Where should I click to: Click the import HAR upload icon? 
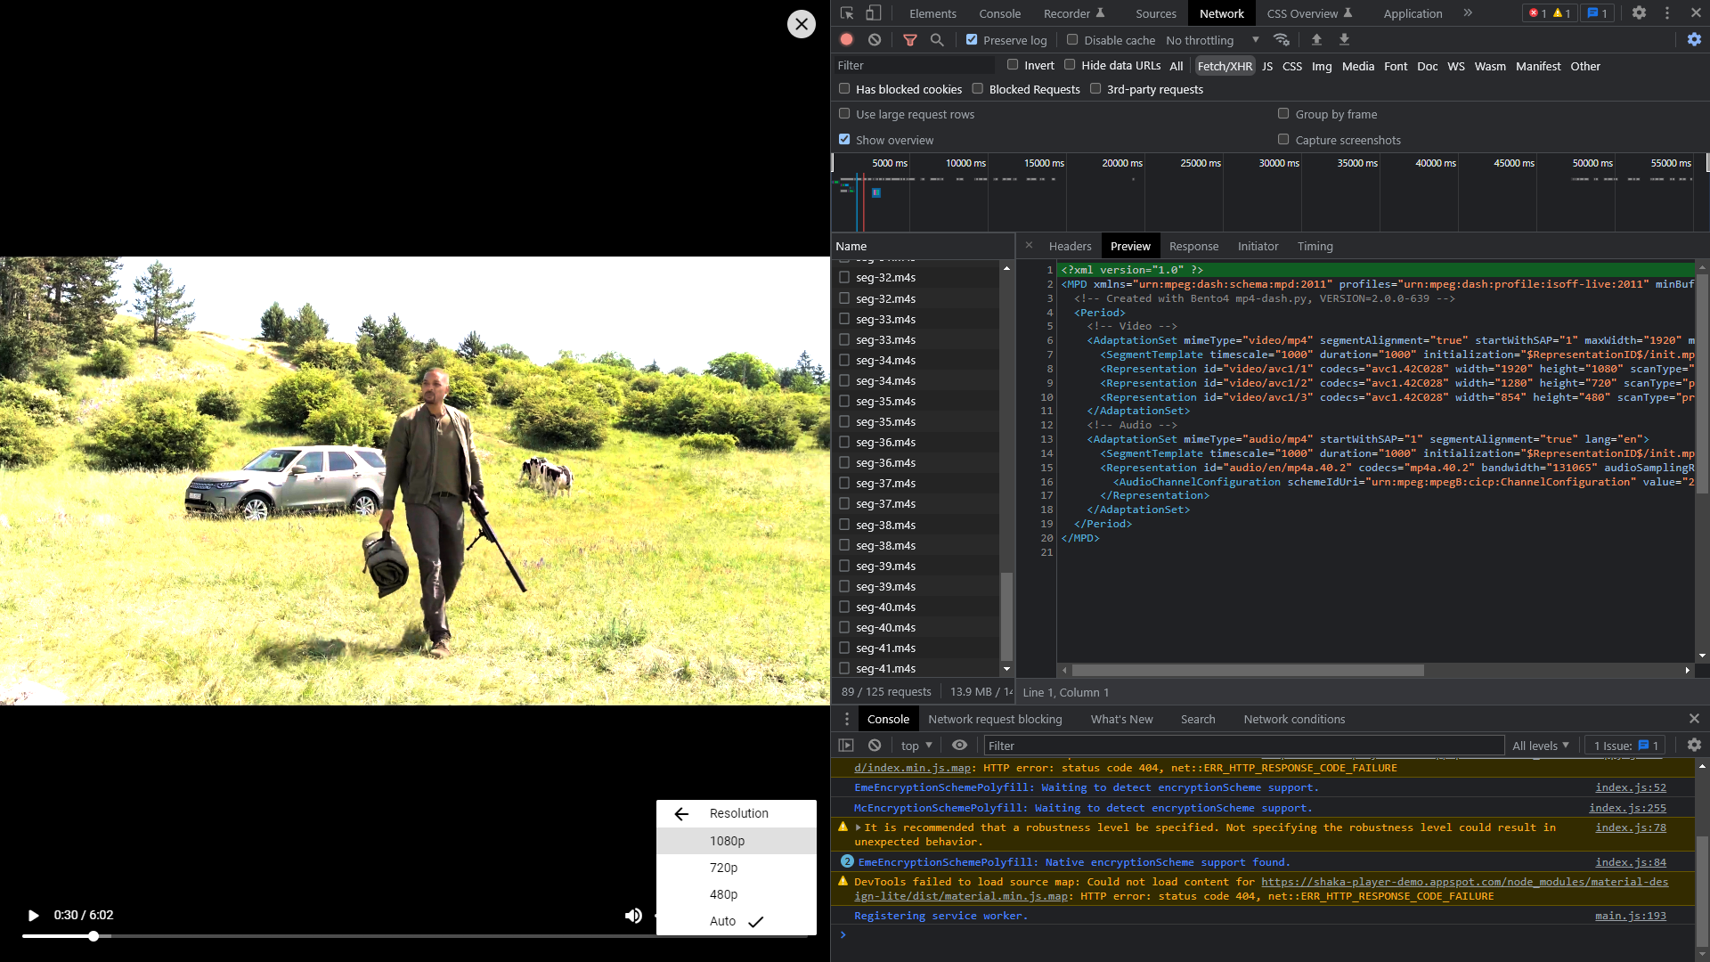coord(1316,40)
